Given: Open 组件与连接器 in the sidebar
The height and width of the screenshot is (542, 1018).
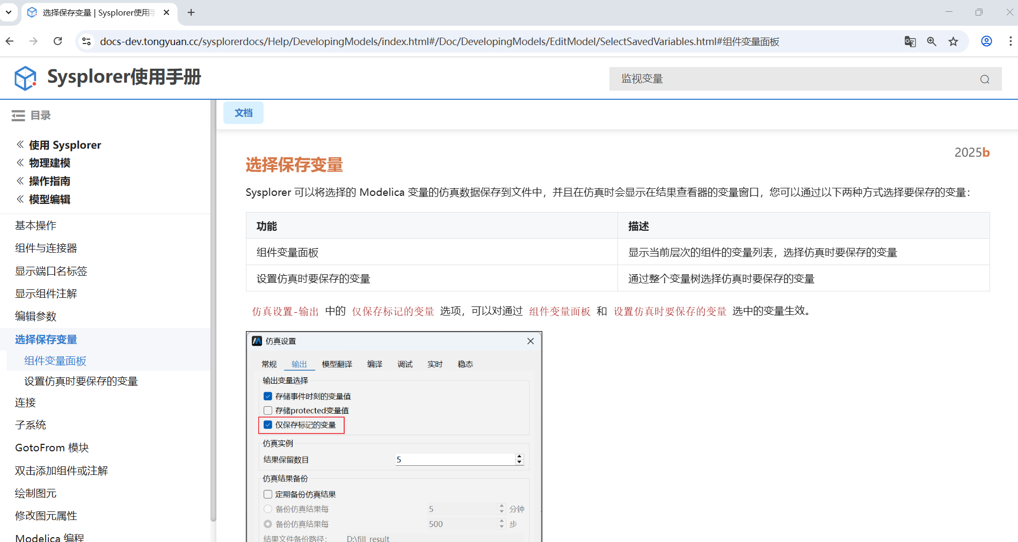Looking at the screenshot, I should pos(46,248).
